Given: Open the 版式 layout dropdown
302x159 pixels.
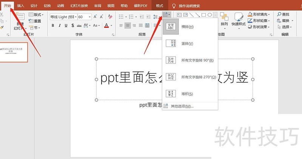Looking at the screenshot, I should 36,14.
